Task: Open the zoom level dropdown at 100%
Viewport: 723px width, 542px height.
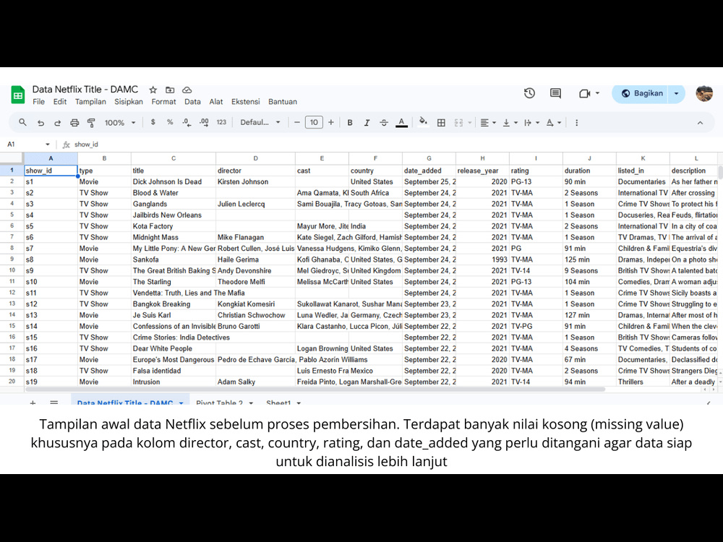Action: pos(121,122)
